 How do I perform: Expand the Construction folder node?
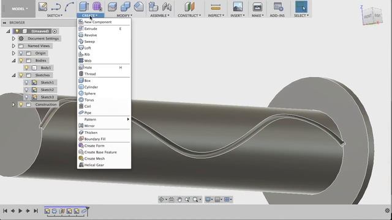click(x=13, y=105)
